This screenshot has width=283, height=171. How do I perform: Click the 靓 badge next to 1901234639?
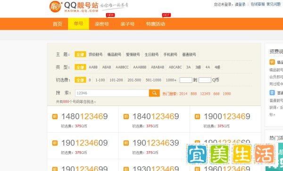(x=126, y=143)
